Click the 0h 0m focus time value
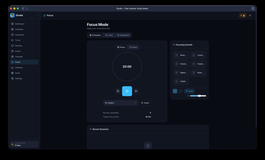This screenshot has height=160, width=265. (148, 117)
